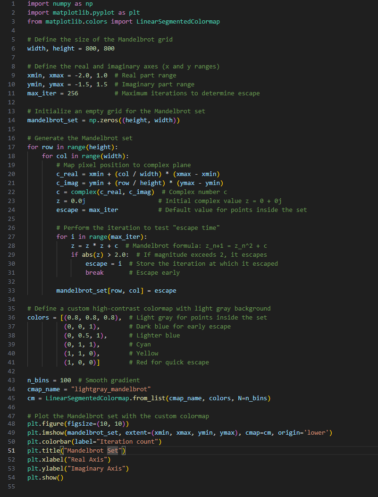Click the "Imaginary Axis" ylabel string
Viewport: 378px width, 497px height.
(98, 468)
